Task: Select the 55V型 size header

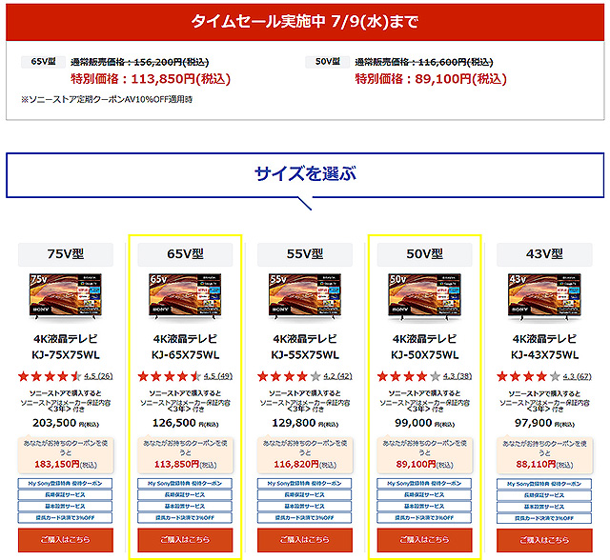Action: [305, 254]
